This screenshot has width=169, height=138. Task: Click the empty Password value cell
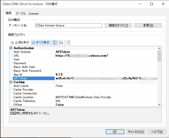coord(106,63)
